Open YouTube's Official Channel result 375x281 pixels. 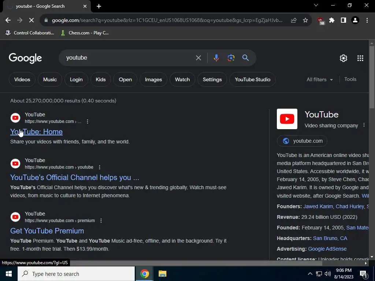(x=75, y=177)
